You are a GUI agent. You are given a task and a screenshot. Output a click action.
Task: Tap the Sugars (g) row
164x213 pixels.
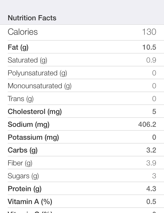(82, 175)
